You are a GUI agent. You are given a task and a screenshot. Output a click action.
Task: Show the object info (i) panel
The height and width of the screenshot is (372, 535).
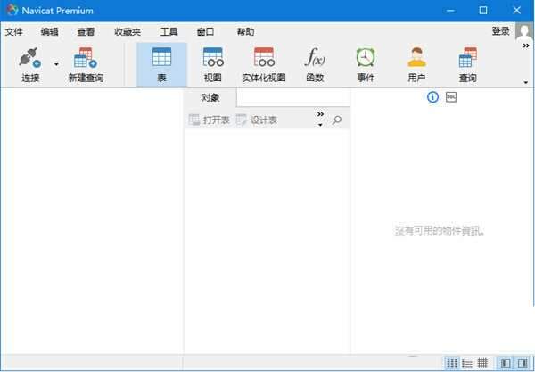(x=433, y=97)
